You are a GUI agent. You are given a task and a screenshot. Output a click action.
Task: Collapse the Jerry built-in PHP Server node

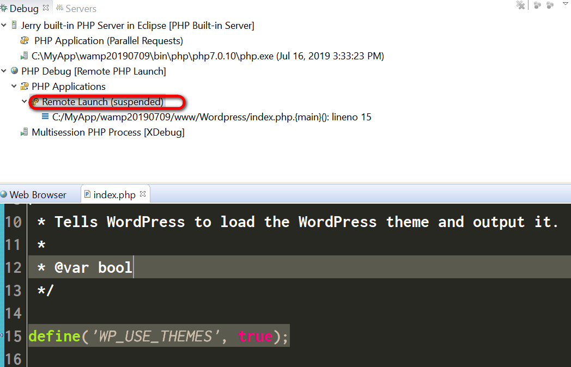pyautogui.click(x=4, y=25)
